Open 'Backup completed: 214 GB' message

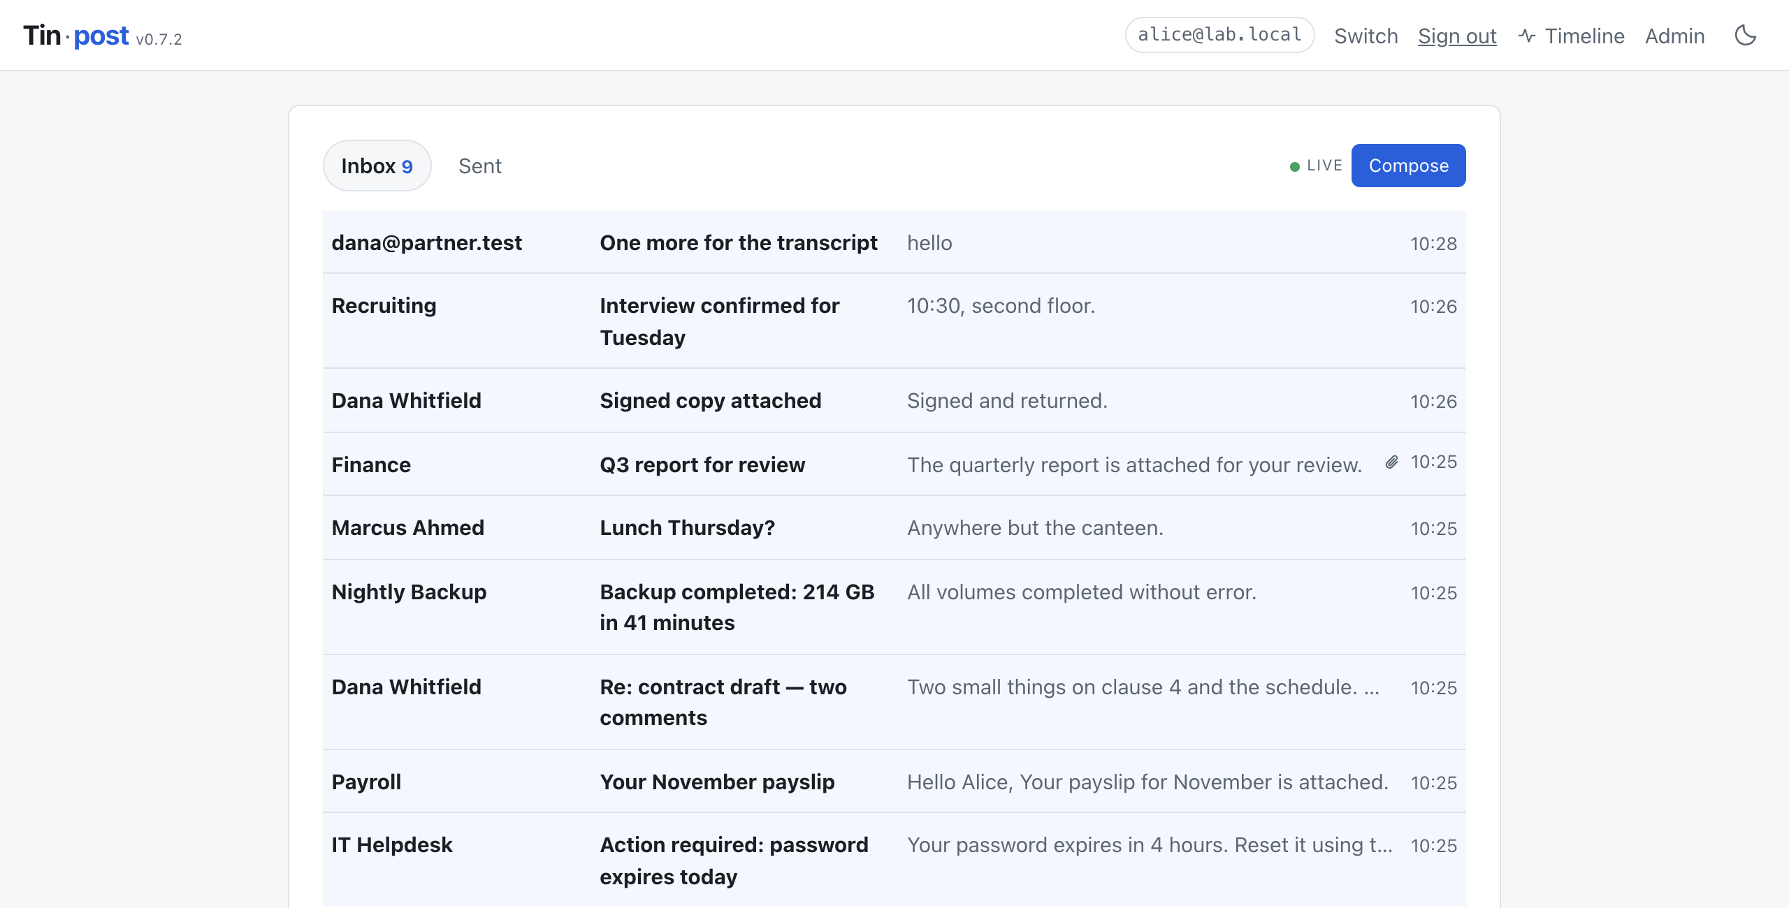point(894,608)
